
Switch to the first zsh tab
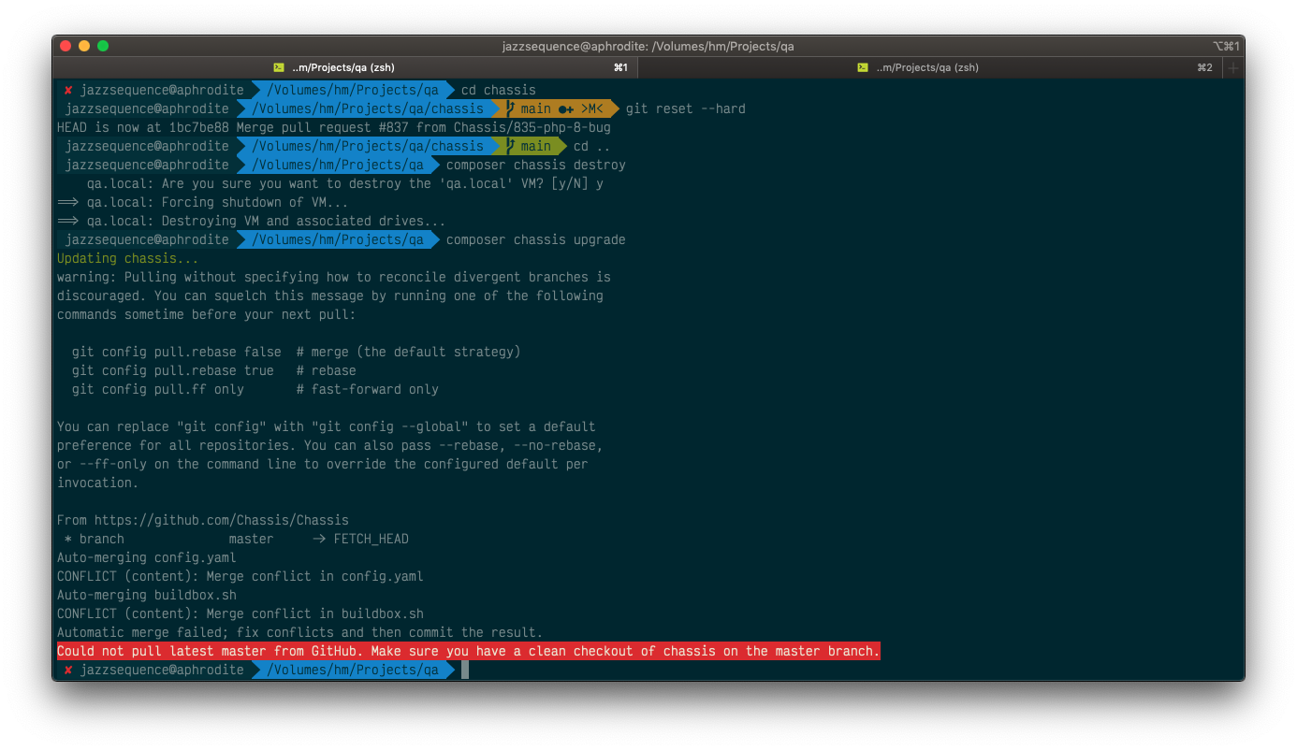click(x=344, y=67)
